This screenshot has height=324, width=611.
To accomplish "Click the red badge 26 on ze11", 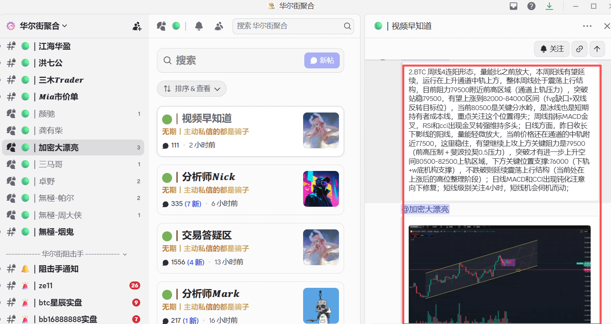I will 135,285.
